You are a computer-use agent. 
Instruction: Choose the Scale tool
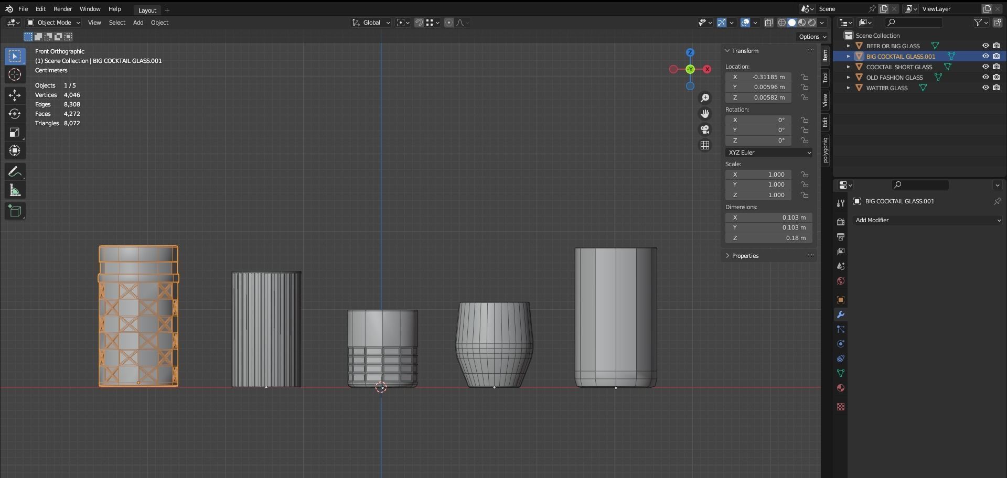coord(15,133)
